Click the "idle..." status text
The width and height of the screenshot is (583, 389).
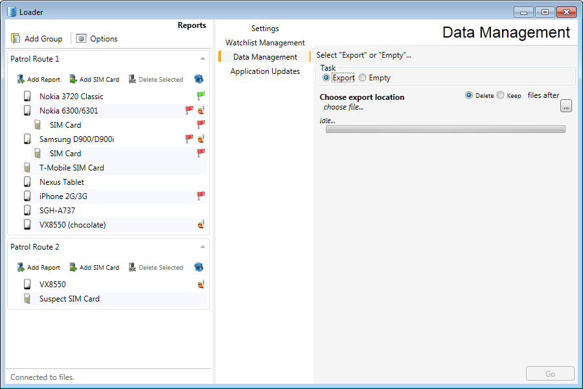pyautogui.click(x=327, y=121)
